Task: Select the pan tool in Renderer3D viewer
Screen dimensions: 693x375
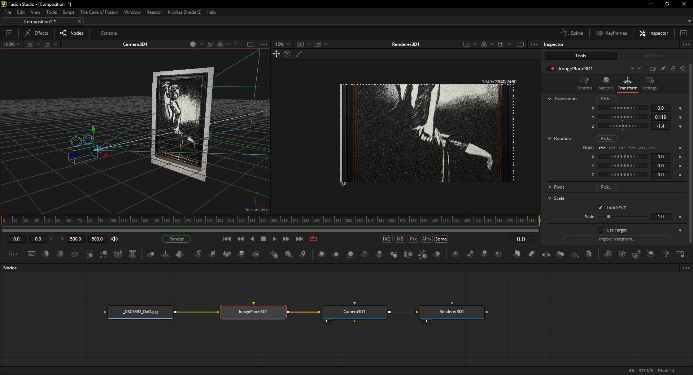Action: 276,54
